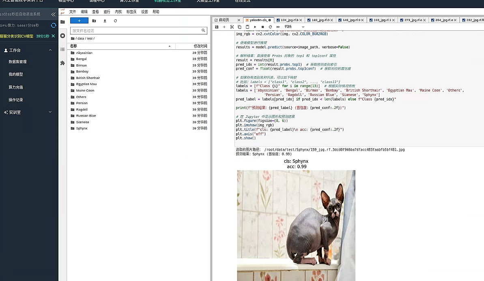Image resolution: width=484 pixels, height=281 pixels.
Task: Open the 查看 menu
Action: 95,12
